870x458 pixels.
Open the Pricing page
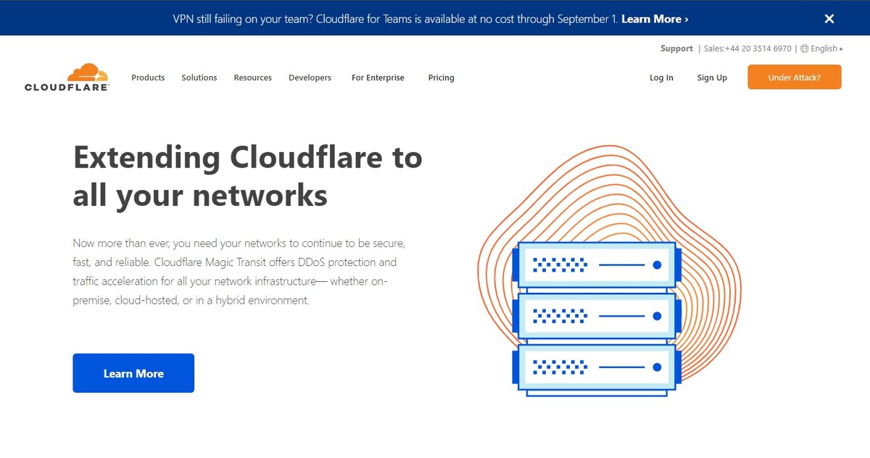click(x=441, y=78)
